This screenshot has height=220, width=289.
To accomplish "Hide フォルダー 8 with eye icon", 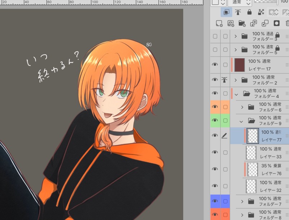I will [x=215, y=215].
